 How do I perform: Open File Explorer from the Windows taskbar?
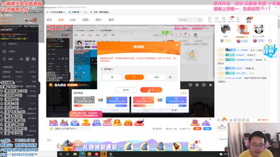75,154
